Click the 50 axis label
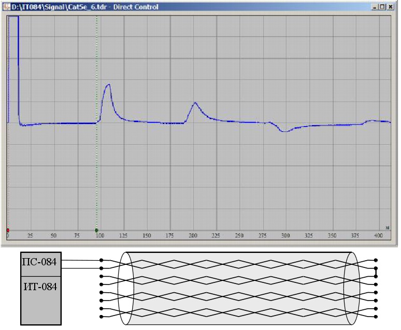The image size is (401, 330). [53, 235]
